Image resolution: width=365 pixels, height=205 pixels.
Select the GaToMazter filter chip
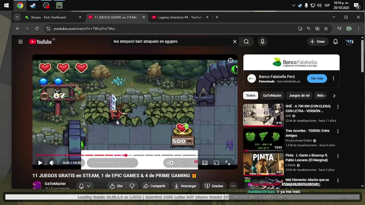coord(272,95)
